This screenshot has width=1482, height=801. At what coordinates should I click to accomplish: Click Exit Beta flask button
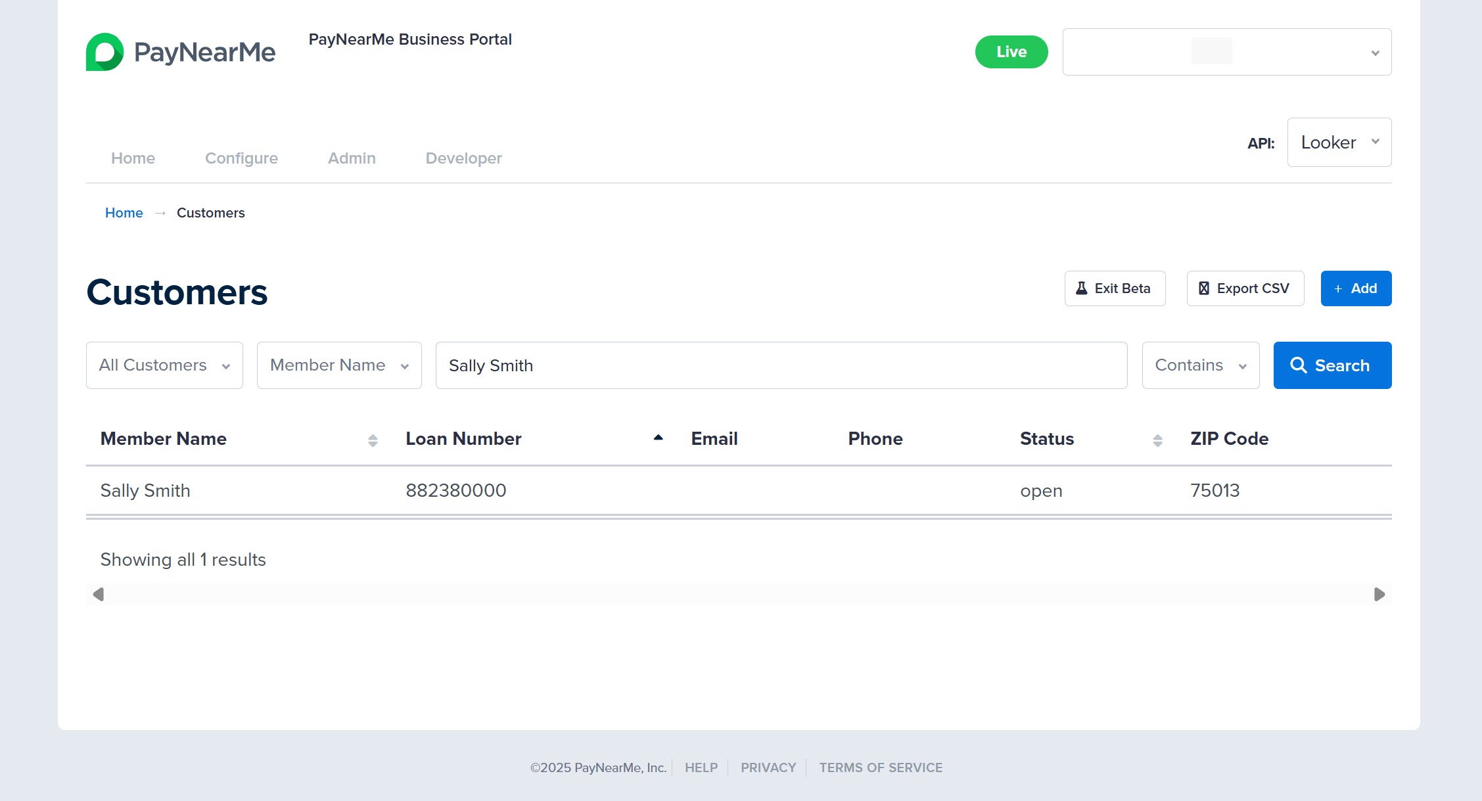click(1115, 288)
